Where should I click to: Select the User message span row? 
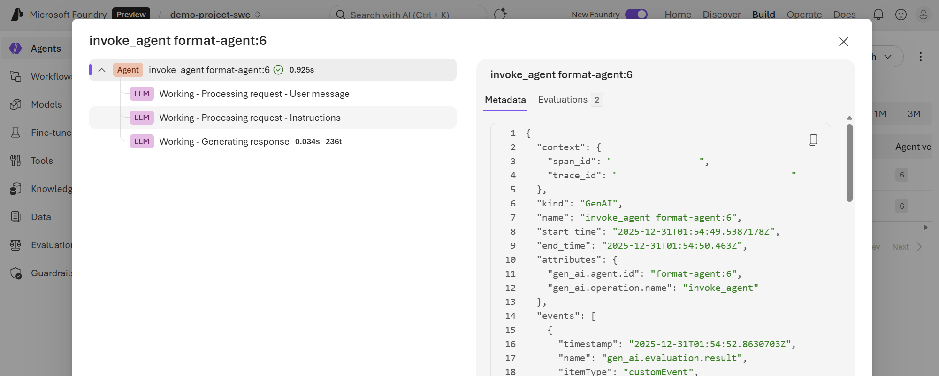pos(273,94)
